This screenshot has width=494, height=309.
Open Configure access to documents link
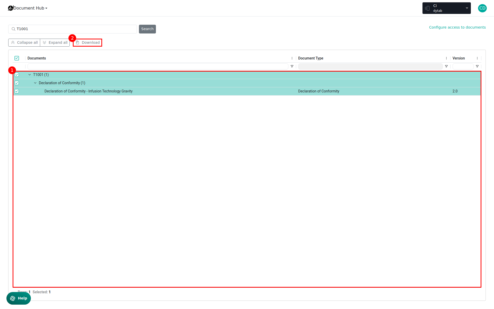(x=457, y=27)
